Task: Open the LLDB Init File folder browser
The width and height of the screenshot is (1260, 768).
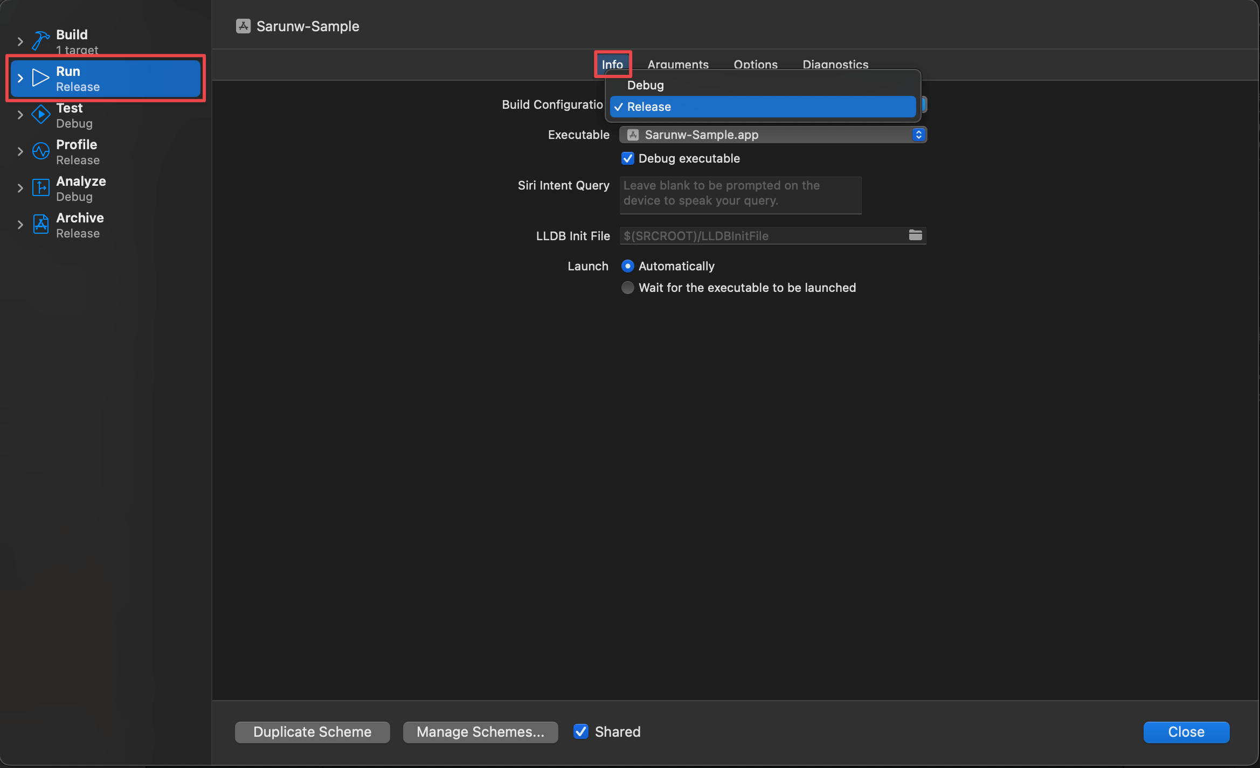Action: pos(915,235)
